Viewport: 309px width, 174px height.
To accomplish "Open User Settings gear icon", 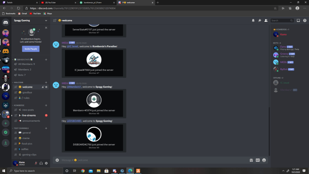I will (46, 163).
